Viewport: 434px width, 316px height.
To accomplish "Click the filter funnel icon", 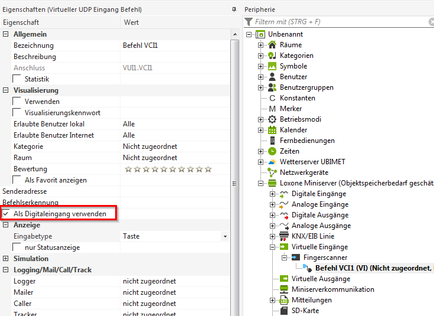I will click(249, 22).
